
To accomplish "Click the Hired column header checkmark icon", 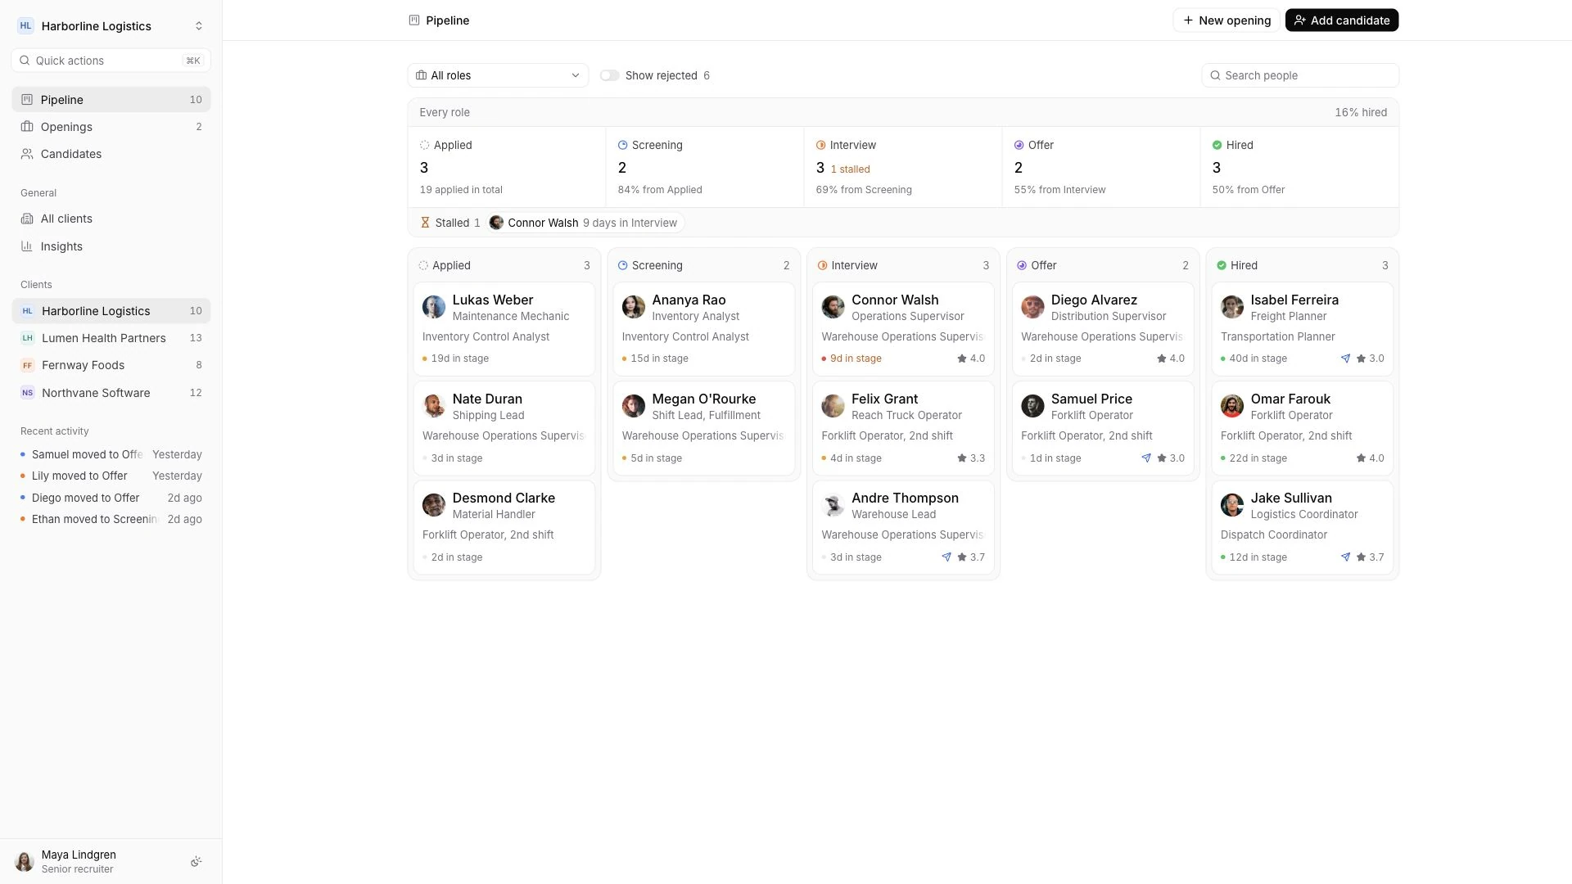I will (1222, 265).
